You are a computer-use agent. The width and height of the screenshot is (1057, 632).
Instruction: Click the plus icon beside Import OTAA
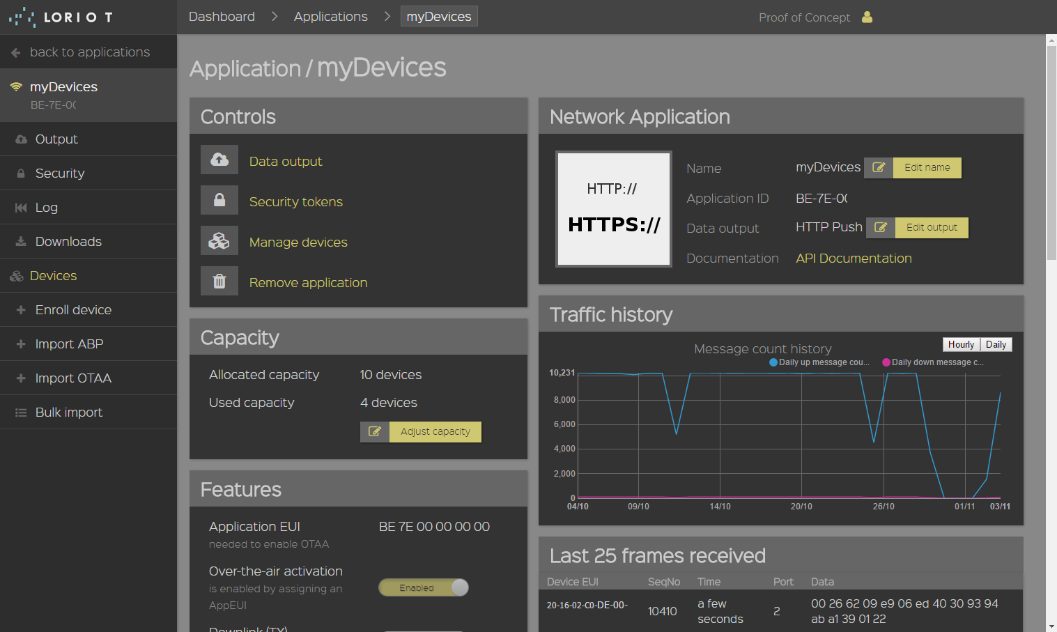tap(21, 378)
